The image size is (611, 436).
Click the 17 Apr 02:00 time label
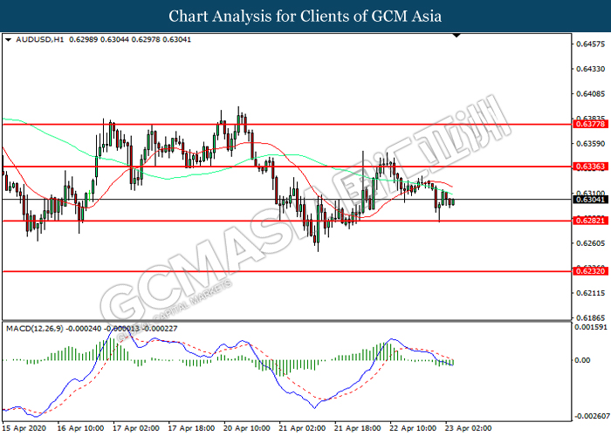tap(135, 428)
